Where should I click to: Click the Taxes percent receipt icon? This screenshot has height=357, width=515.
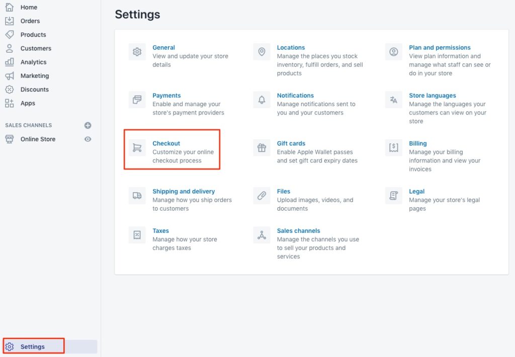tap(137, 235)
